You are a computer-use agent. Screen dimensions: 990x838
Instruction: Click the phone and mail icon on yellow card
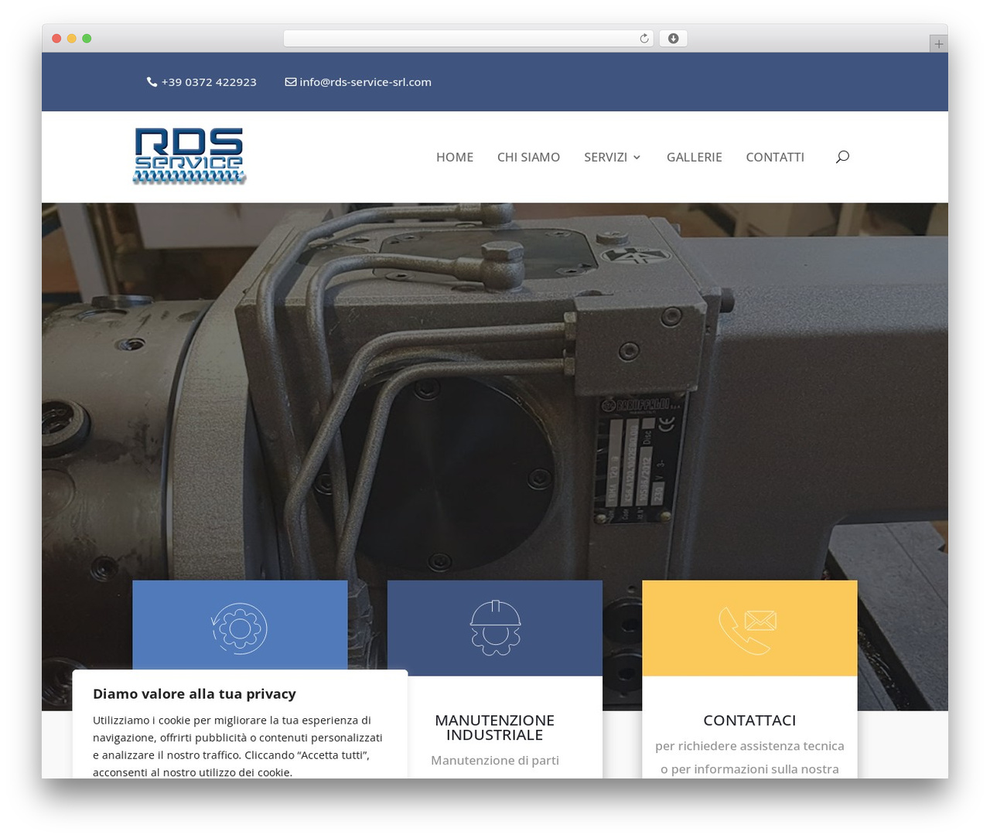coord(748,631)
